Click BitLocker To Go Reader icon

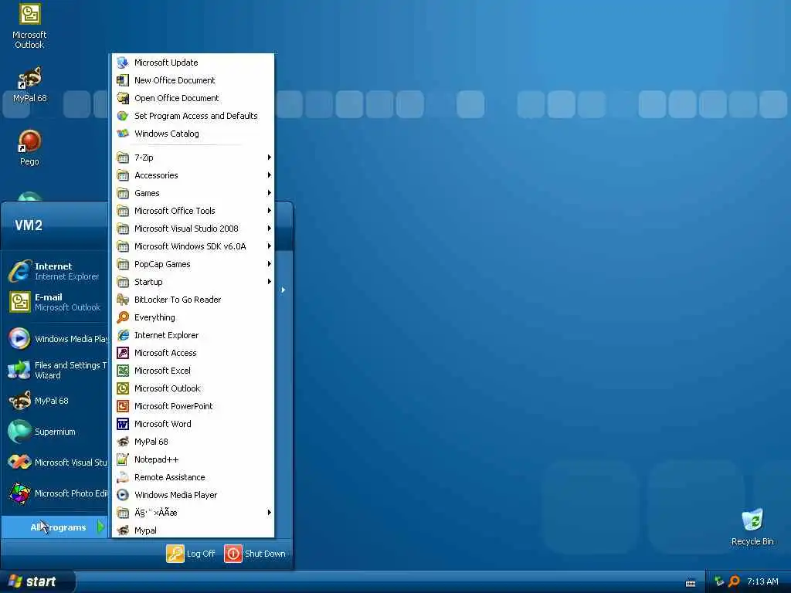[123, 300]
